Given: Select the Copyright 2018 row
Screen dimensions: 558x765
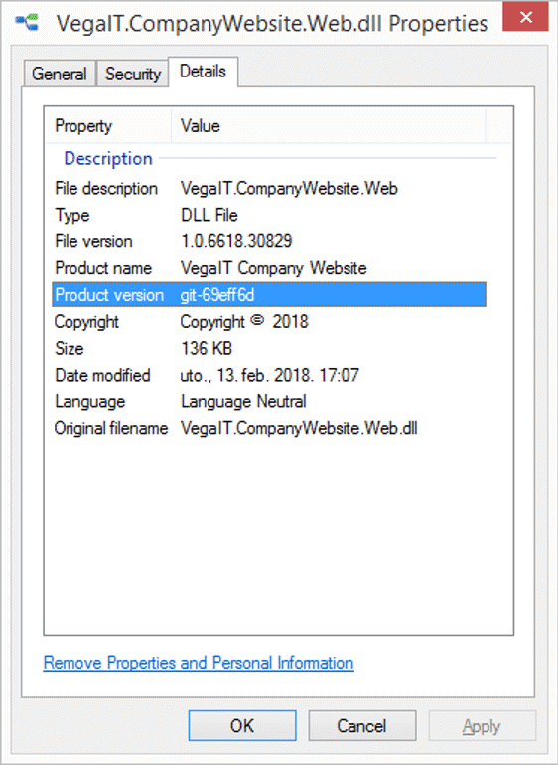Looking at the screenshot, I should (269, 322).
